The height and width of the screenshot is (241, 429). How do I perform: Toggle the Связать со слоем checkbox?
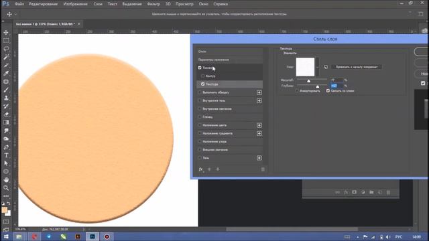328,91
